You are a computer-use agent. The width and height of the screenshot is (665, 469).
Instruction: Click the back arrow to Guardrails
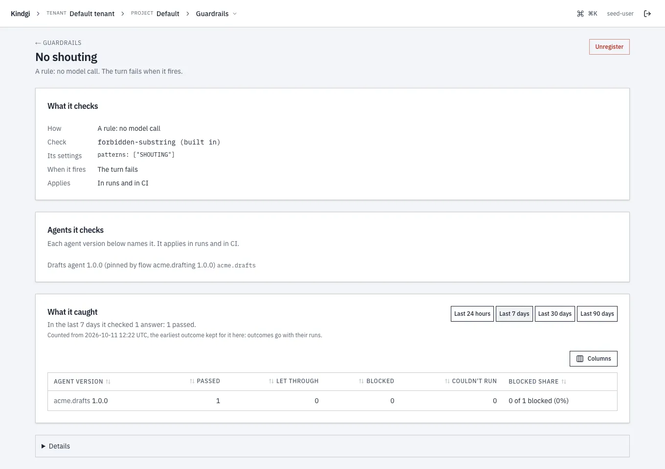[x=38, y=43]
